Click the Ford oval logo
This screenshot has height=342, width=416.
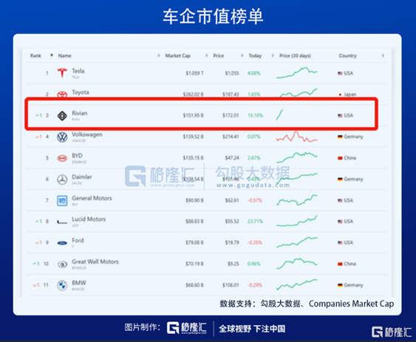(x=62, y=243)
